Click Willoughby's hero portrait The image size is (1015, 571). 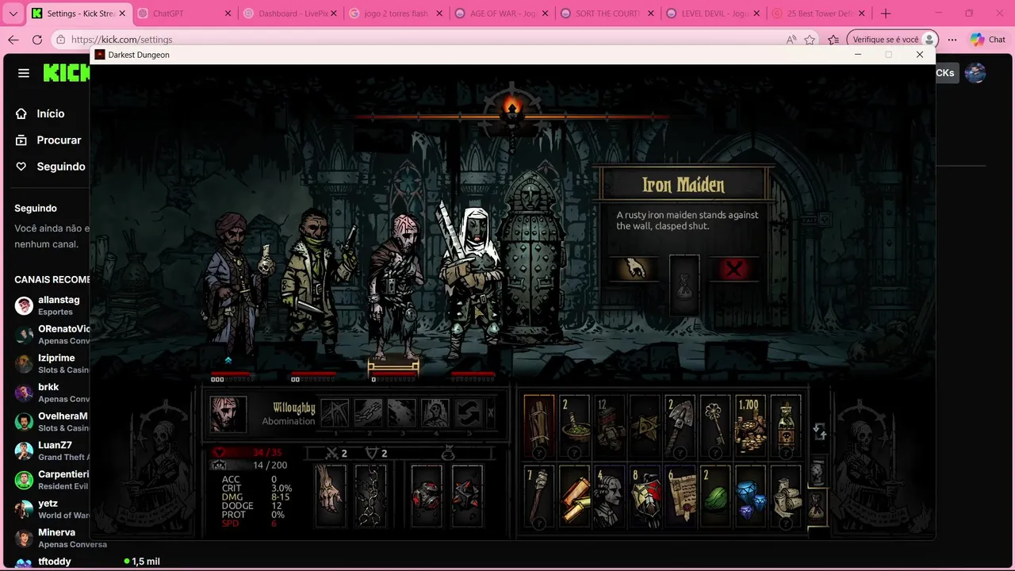[x=228, y=414]
